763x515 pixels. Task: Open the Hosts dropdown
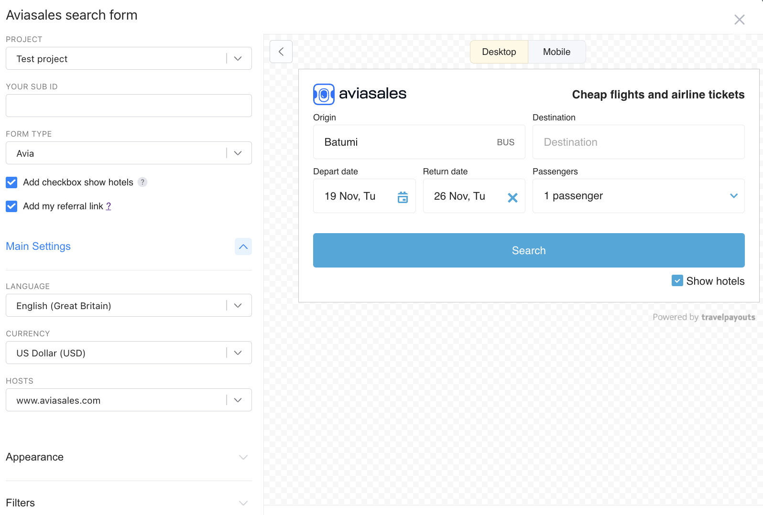pyautogui.click(x=129, y=400)
